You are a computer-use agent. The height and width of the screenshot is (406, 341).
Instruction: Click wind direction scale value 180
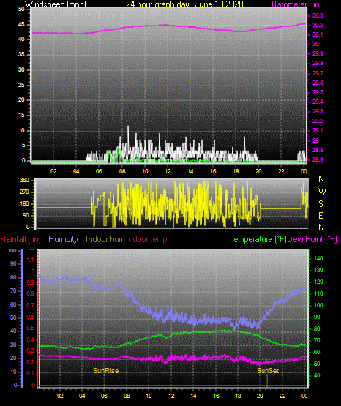(25, 204)
